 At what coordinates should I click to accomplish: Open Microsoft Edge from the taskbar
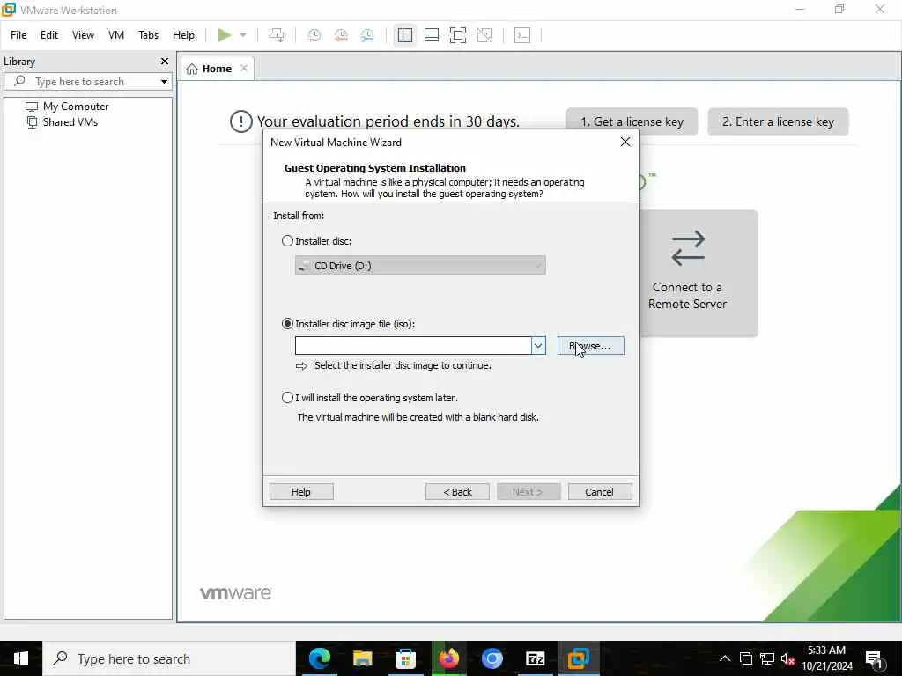click(x=320, y=658)
